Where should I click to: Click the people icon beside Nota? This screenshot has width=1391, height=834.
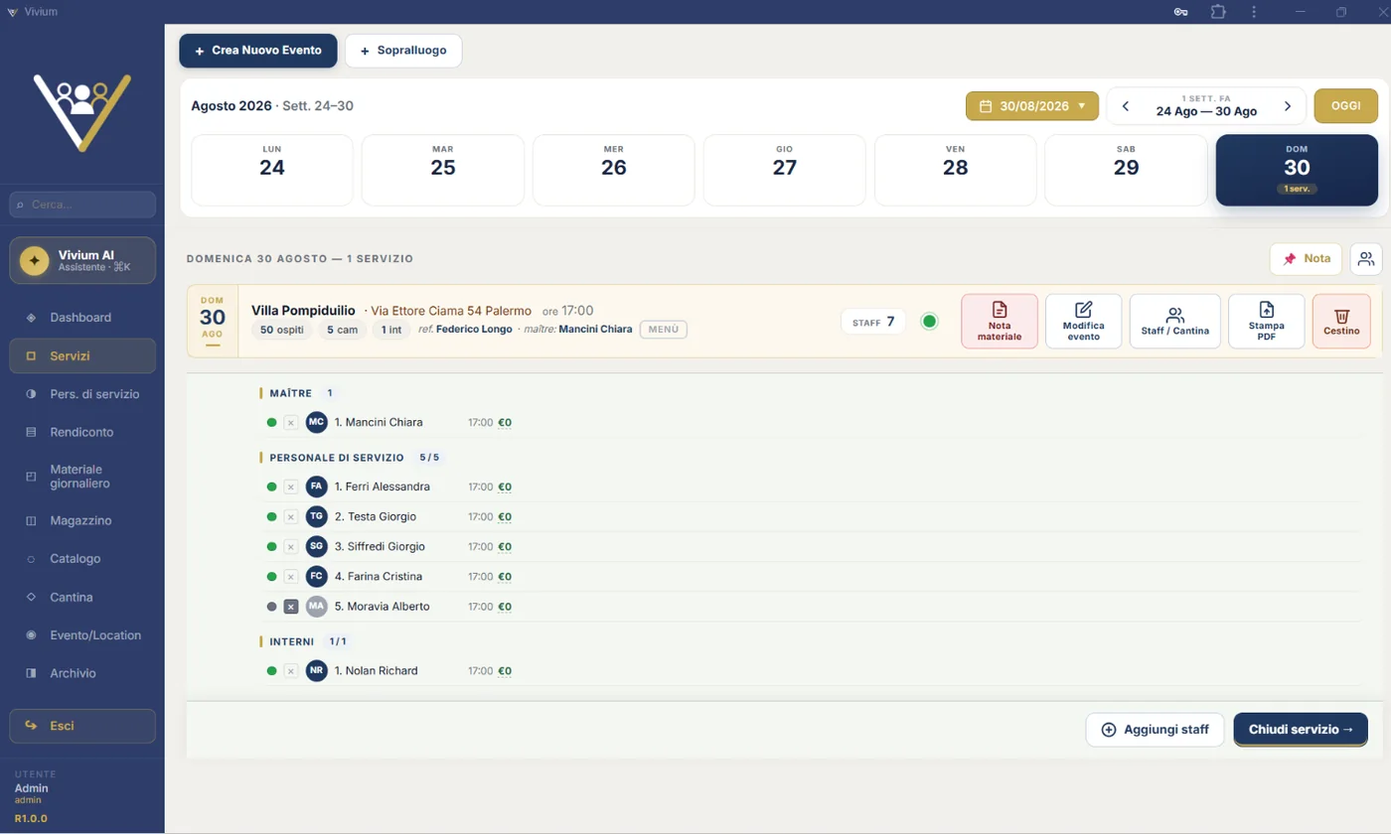[x=1366, y=259]
